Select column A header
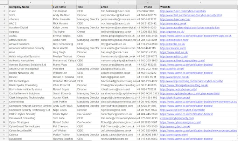The width and height of the screenshot is (238, 141). (x=30, y=2)
